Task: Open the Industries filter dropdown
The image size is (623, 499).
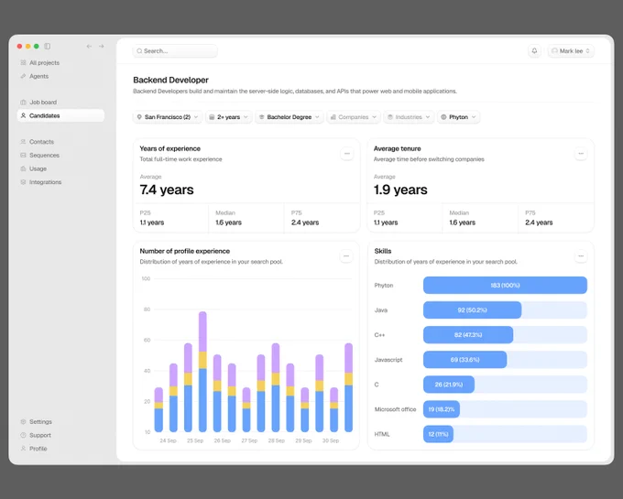Action: (x=409, y=117)
